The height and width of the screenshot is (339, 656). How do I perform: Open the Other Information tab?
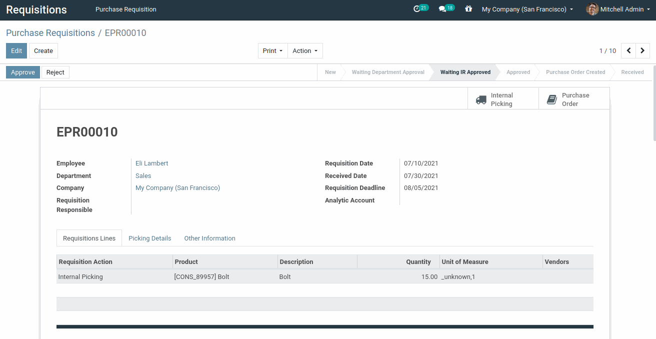pos(209,238)
